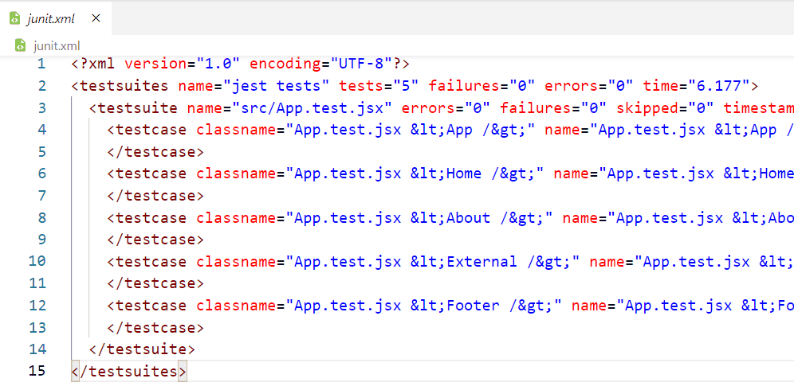Click classname value containing About /&gt;
This screenshot has width=794, height=390.
[x=420, y=217]
